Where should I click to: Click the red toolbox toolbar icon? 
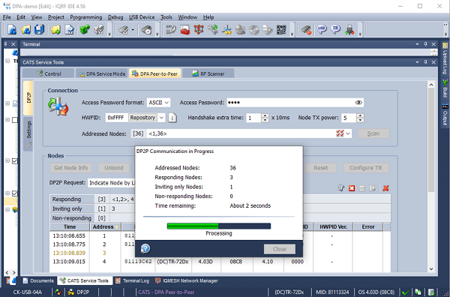tap(184, 29)
